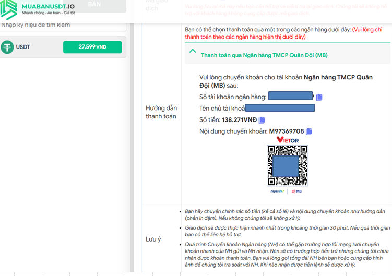Copy transfer content M97369708
Screen dimensions: 392x276
309,131
